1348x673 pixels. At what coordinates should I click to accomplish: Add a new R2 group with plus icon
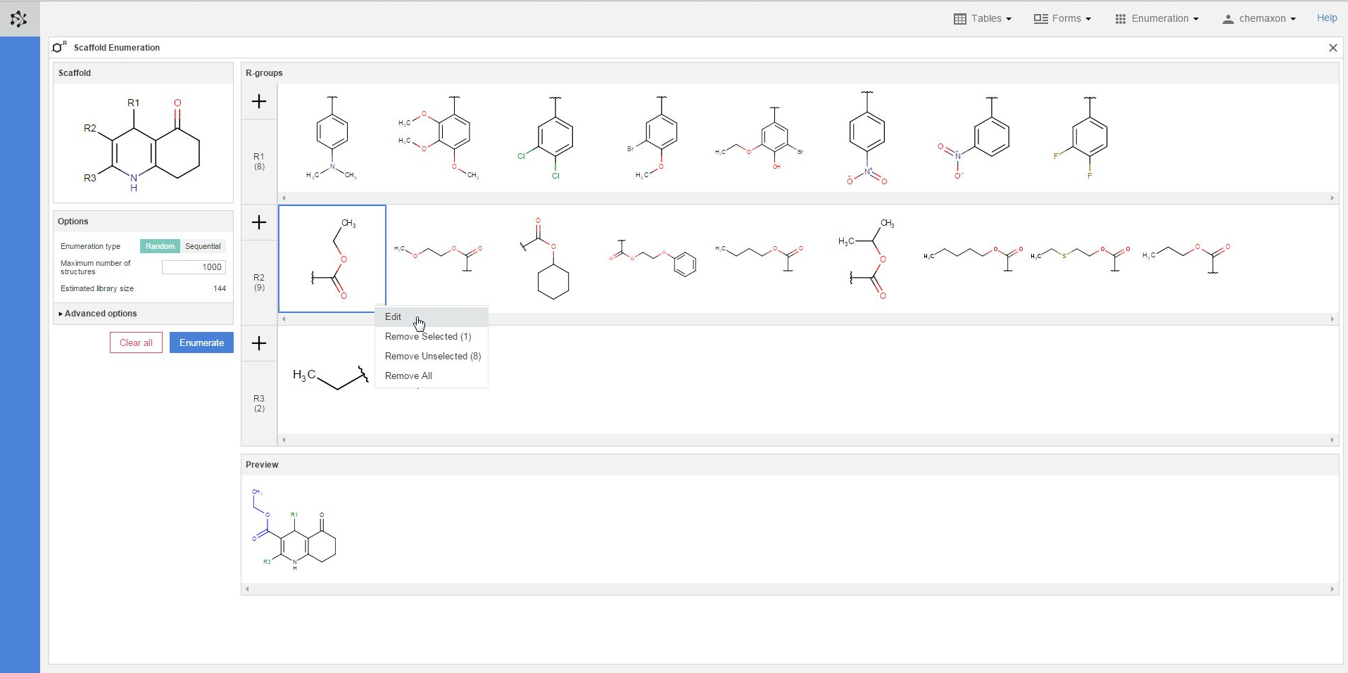tap(259, 223)
